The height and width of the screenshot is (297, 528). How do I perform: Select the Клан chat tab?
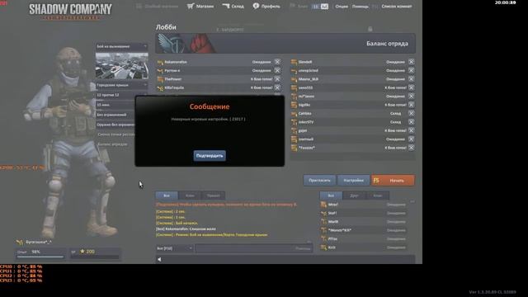click(190, 196)
